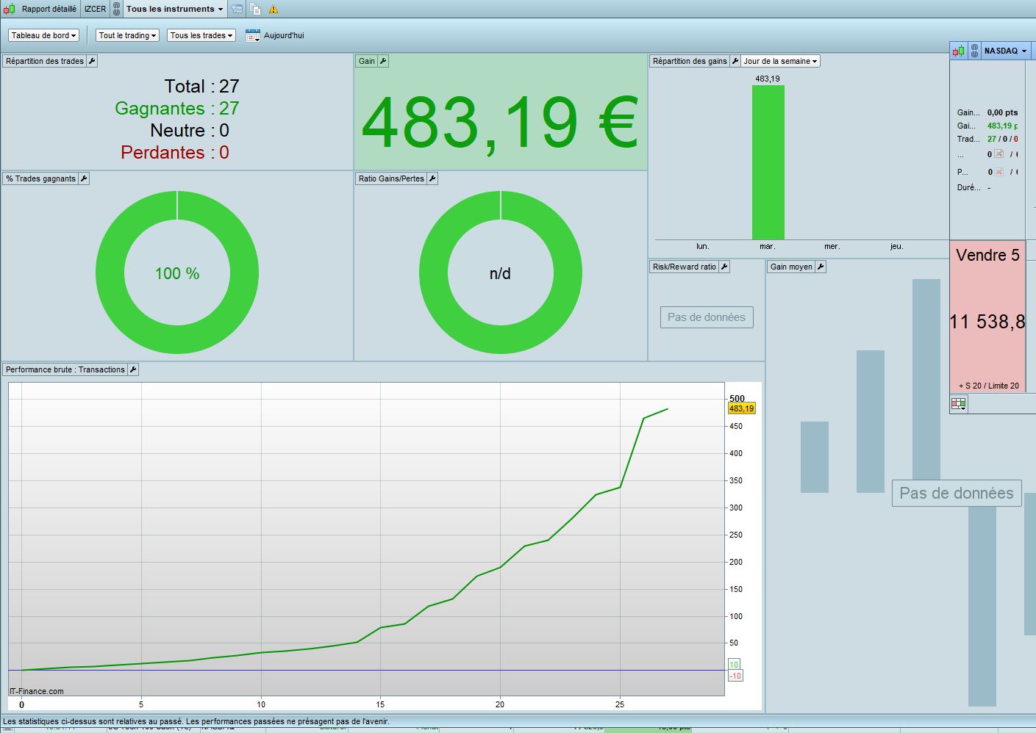Click the 0,00 pts value in NASDAQ window
This screenshot has height=733, width=1036.
point(1002,112)
